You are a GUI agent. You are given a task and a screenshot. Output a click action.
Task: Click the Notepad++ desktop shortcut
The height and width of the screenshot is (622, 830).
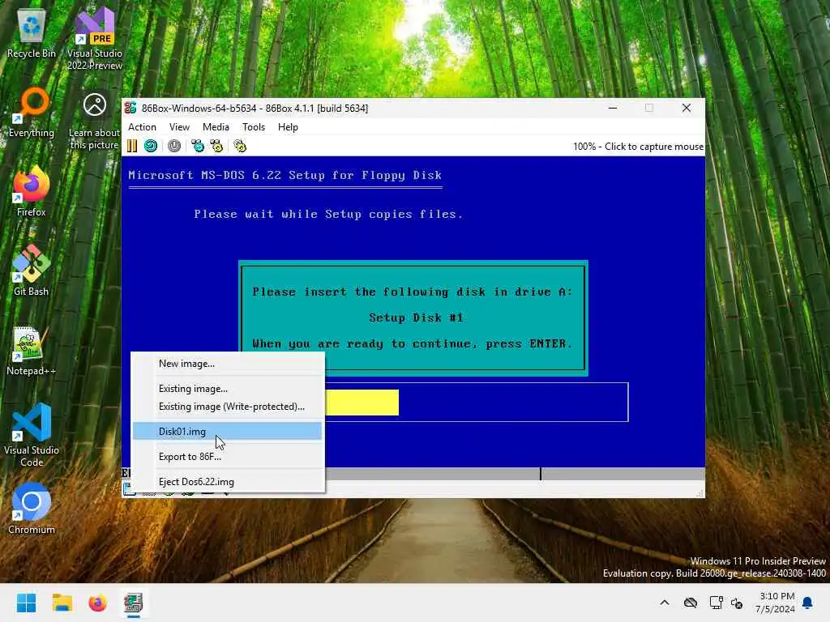click(x=32, y=351)
